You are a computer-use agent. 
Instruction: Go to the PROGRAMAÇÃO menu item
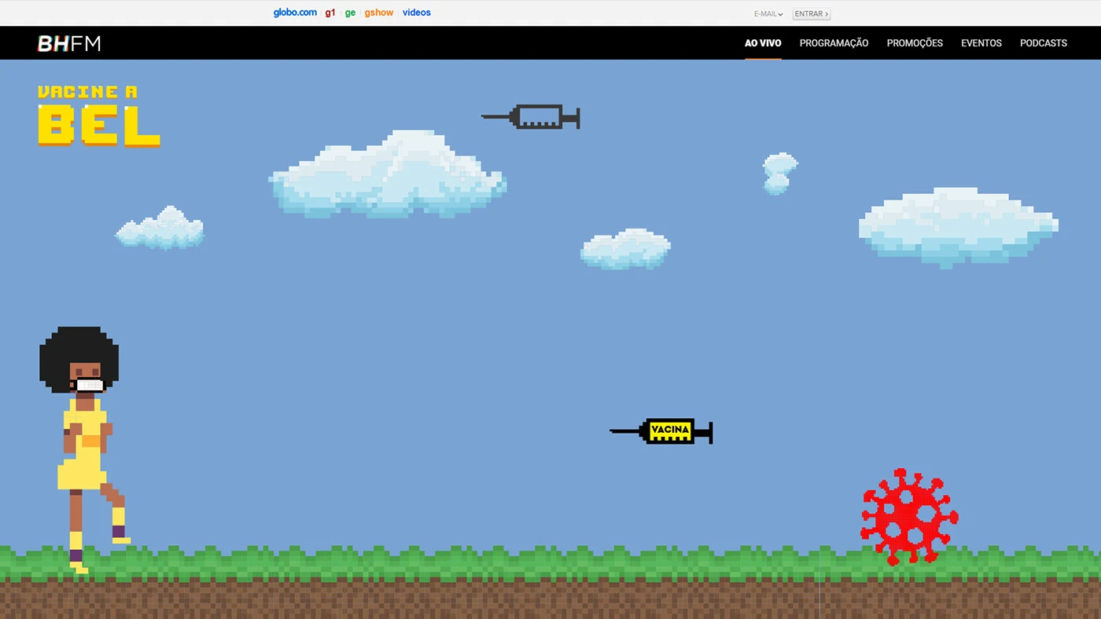point(834,43)
